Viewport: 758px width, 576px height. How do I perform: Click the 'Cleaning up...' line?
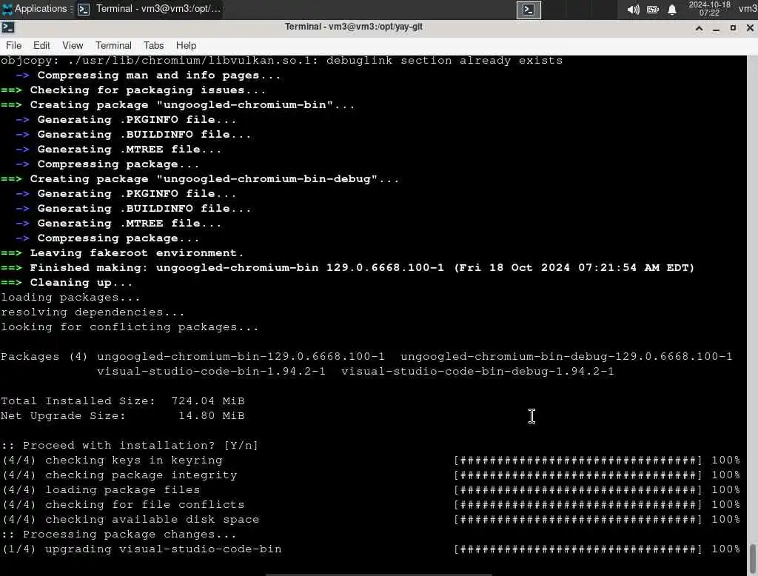tap(67, 282)
